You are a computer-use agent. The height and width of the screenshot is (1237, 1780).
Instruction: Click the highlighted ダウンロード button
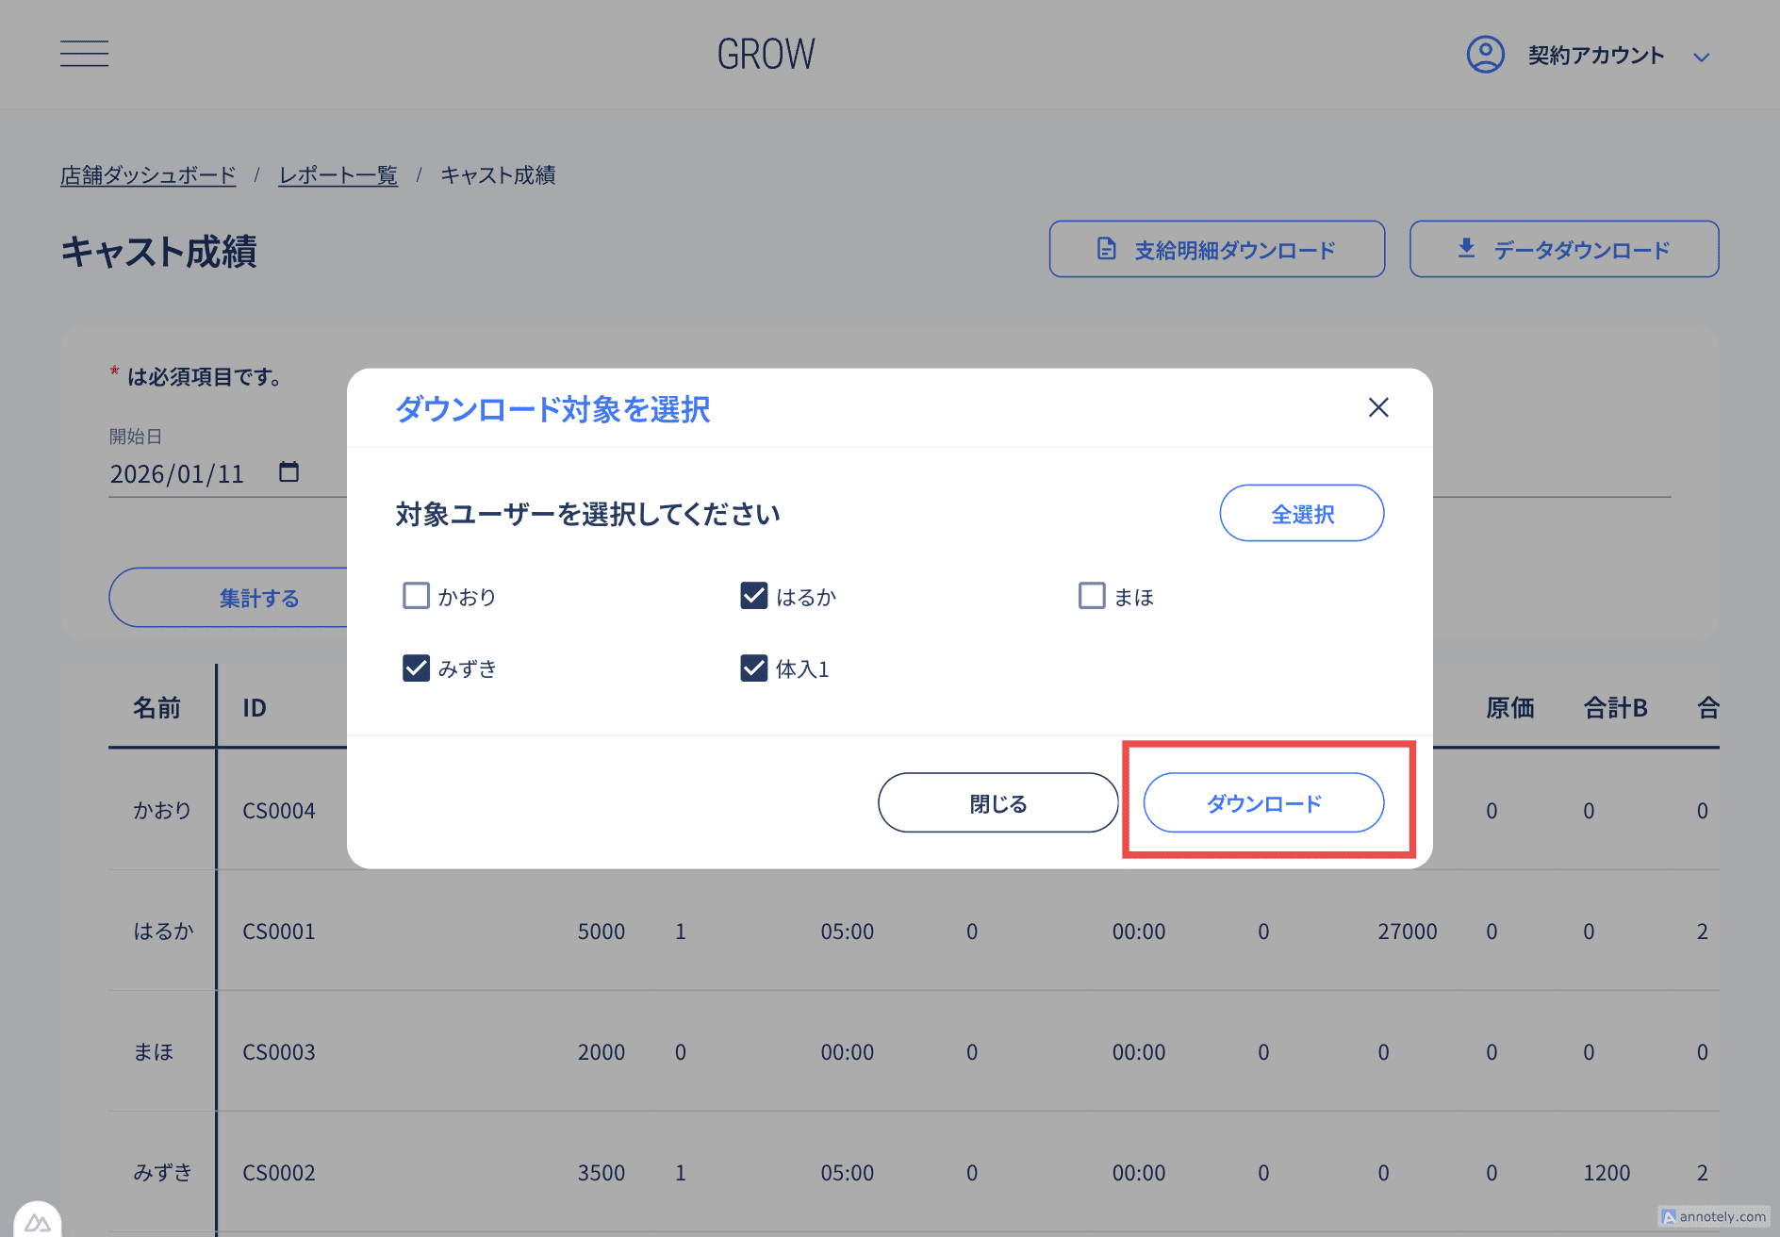coord(1264,802)
